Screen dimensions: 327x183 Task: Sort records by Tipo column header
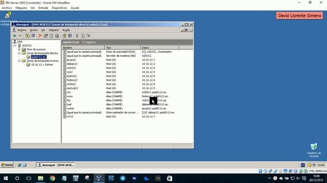[123, 47]
